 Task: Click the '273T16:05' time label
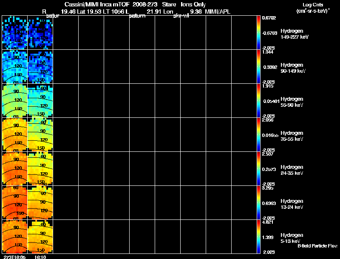pyautogui.click(x=14, y=257)
